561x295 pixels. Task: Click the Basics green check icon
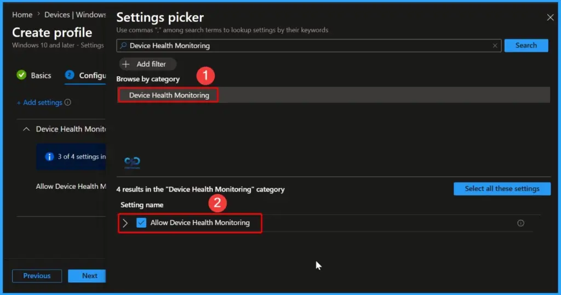[21, 75]
